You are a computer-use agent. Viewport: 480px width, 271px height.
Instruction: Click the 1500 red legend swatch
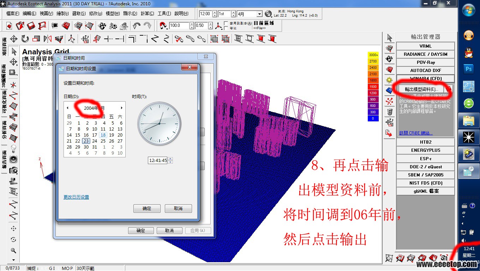[373, 87]
